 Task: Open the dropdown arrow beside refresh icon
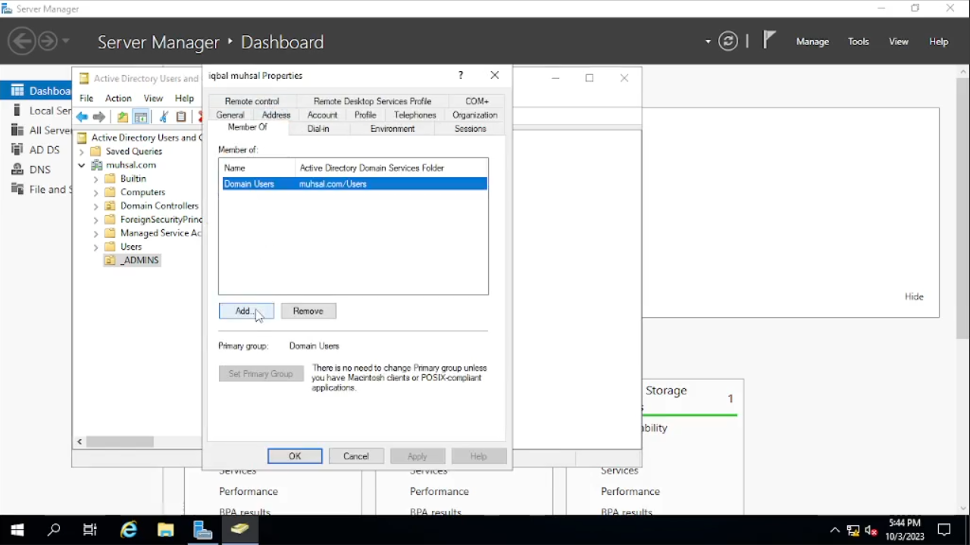pyautogui.click(x=708, y=42)
